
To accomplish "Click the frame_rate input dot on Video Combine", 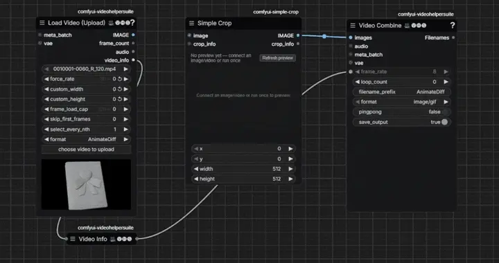I will (351, 72).
